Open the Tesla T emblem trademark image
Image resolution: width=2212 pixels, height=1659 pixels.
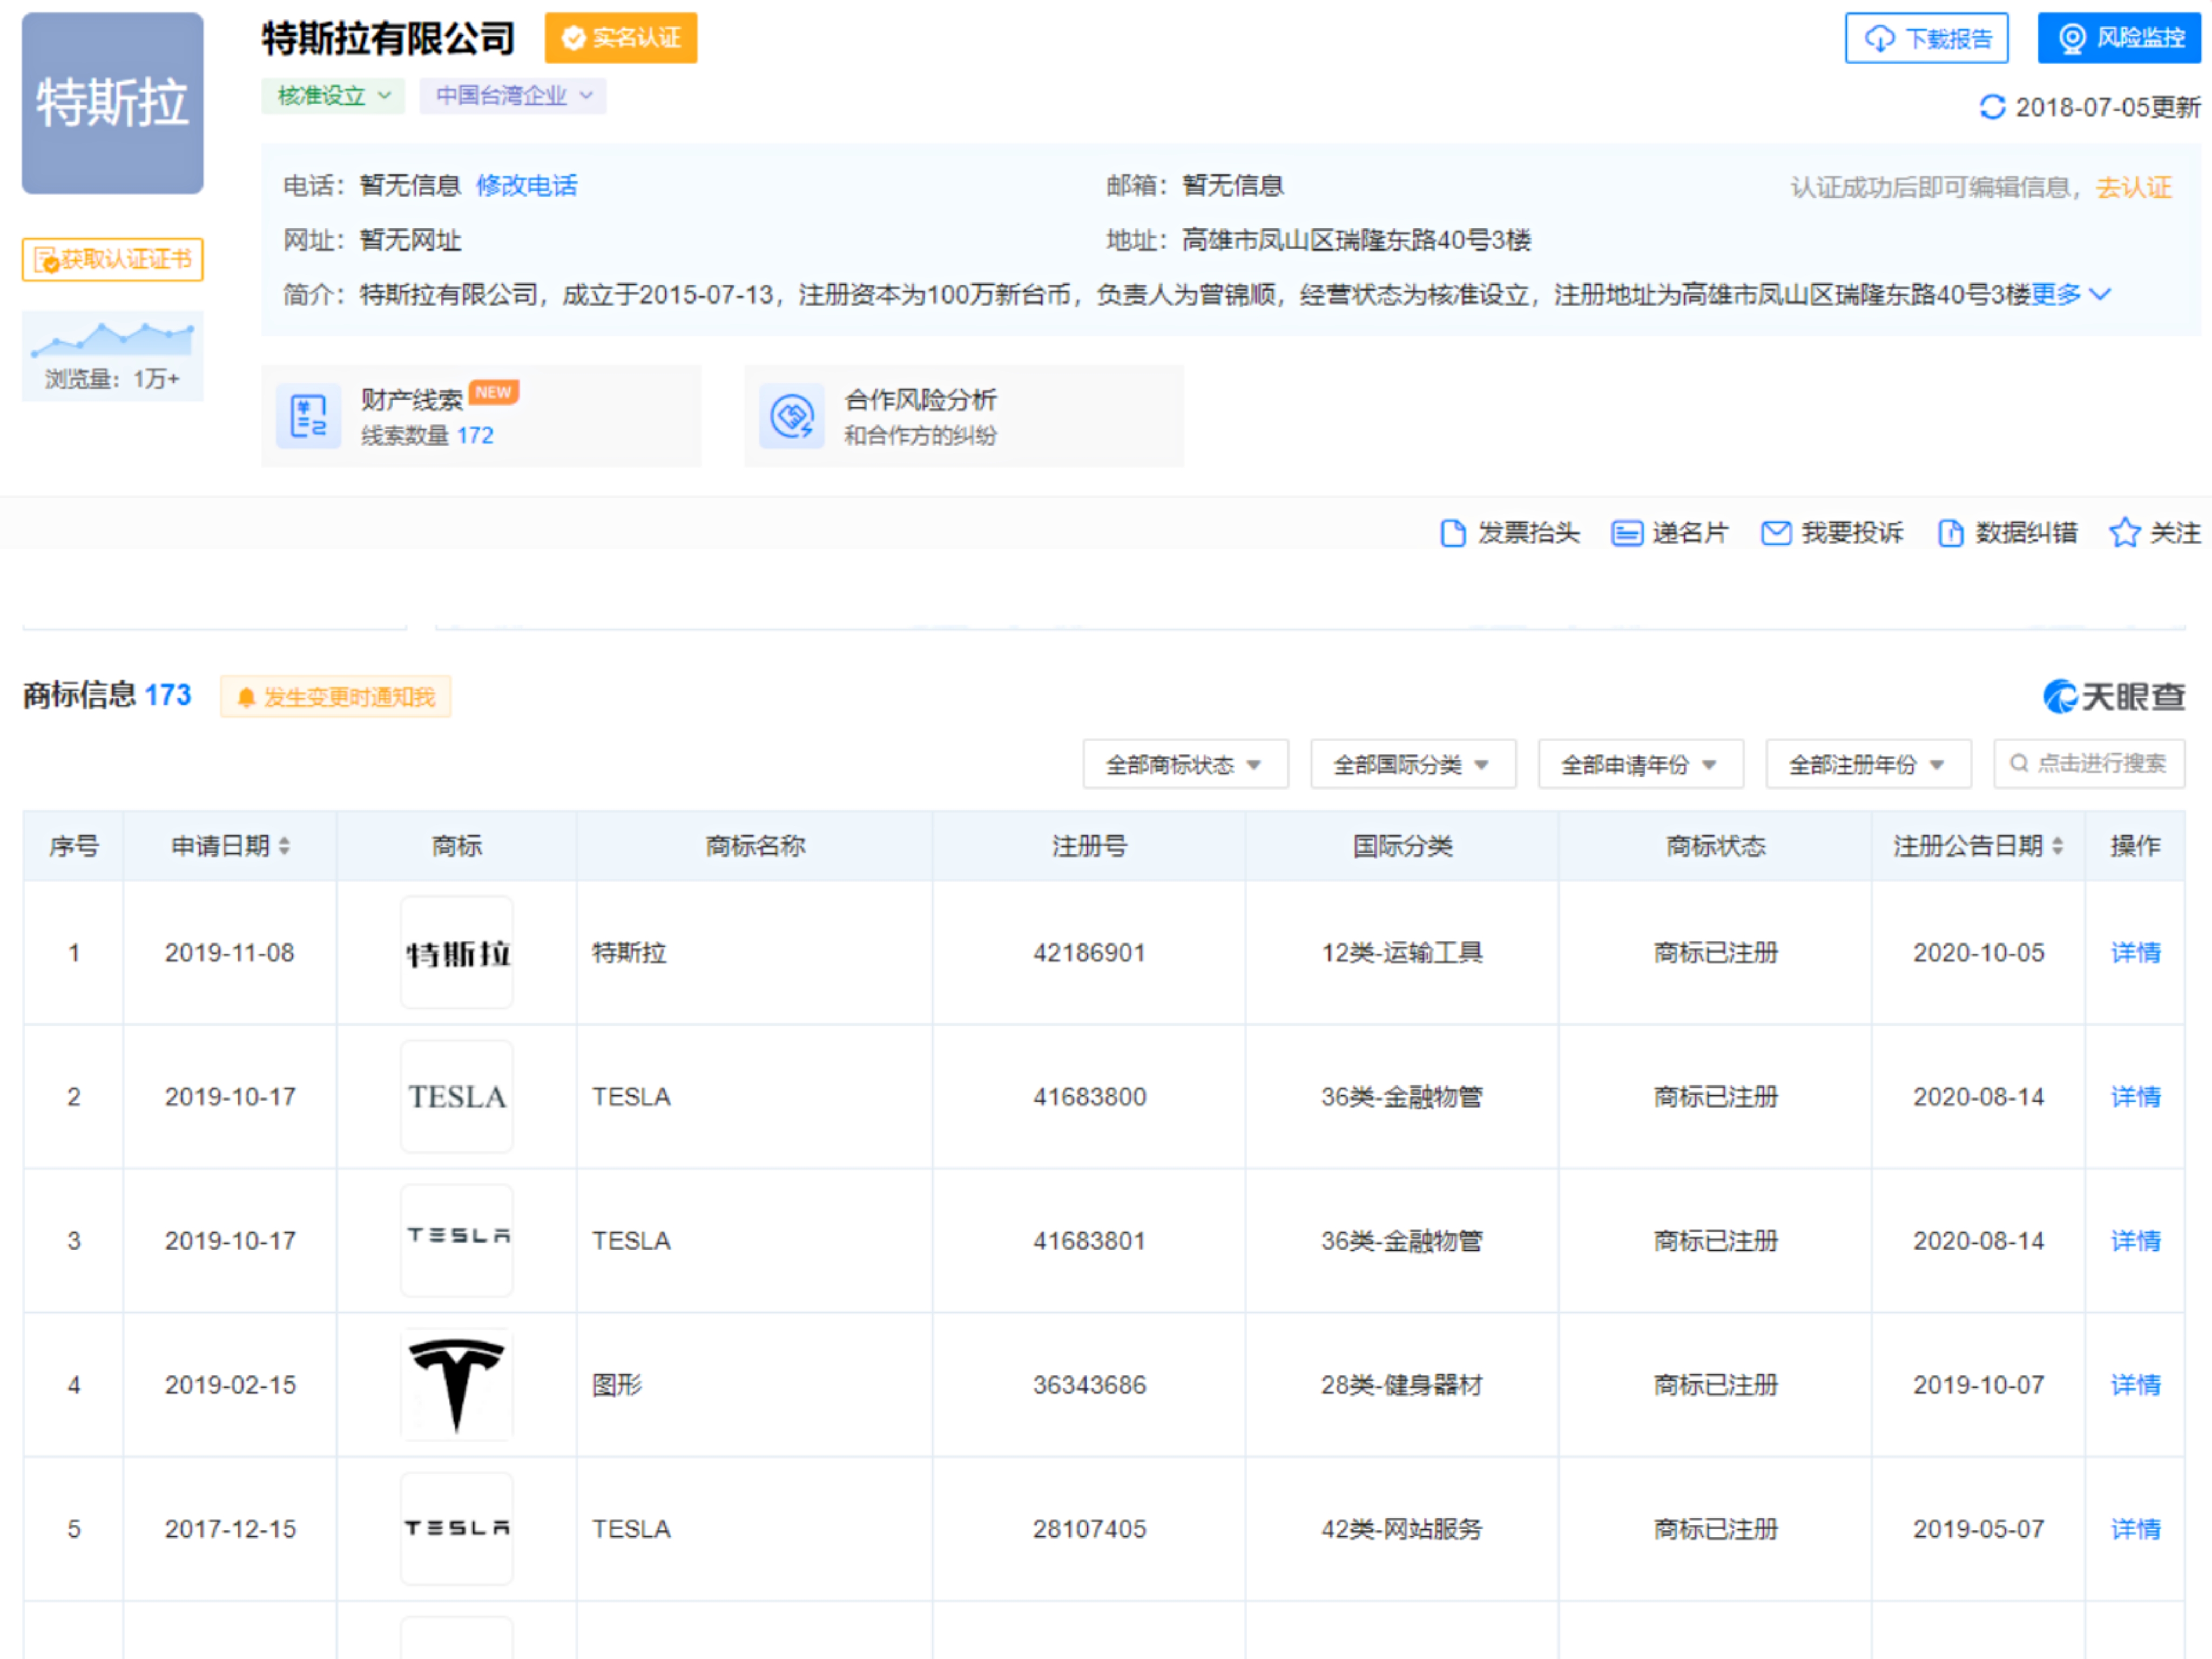tap(457, 1385)
